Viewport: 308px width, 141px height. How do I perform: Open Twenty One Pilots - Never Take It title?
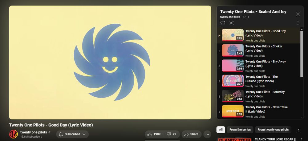(266, 109)
